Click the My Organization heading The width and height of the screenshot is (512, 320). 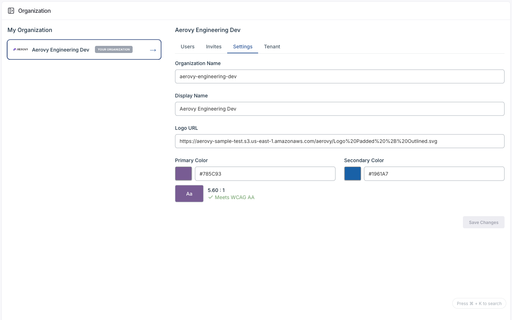[30, 30]
